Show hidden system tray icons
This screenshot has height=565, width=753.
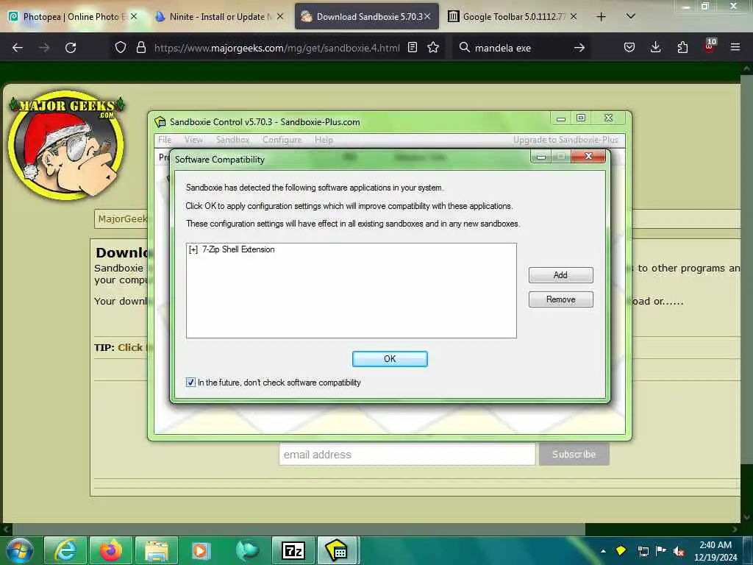603,551
